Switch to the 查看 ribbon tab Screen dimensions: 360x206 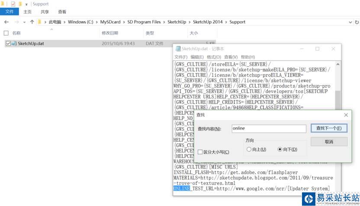(62, 12)
